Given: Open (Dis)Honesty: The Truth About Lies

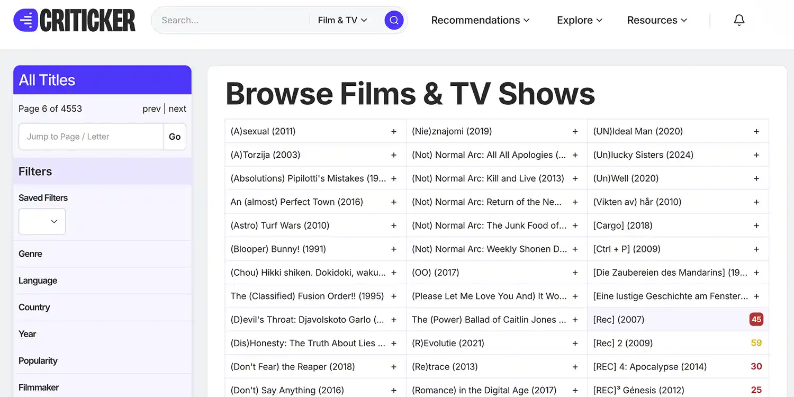Looking at the screenshot, I should coord(308,343).
